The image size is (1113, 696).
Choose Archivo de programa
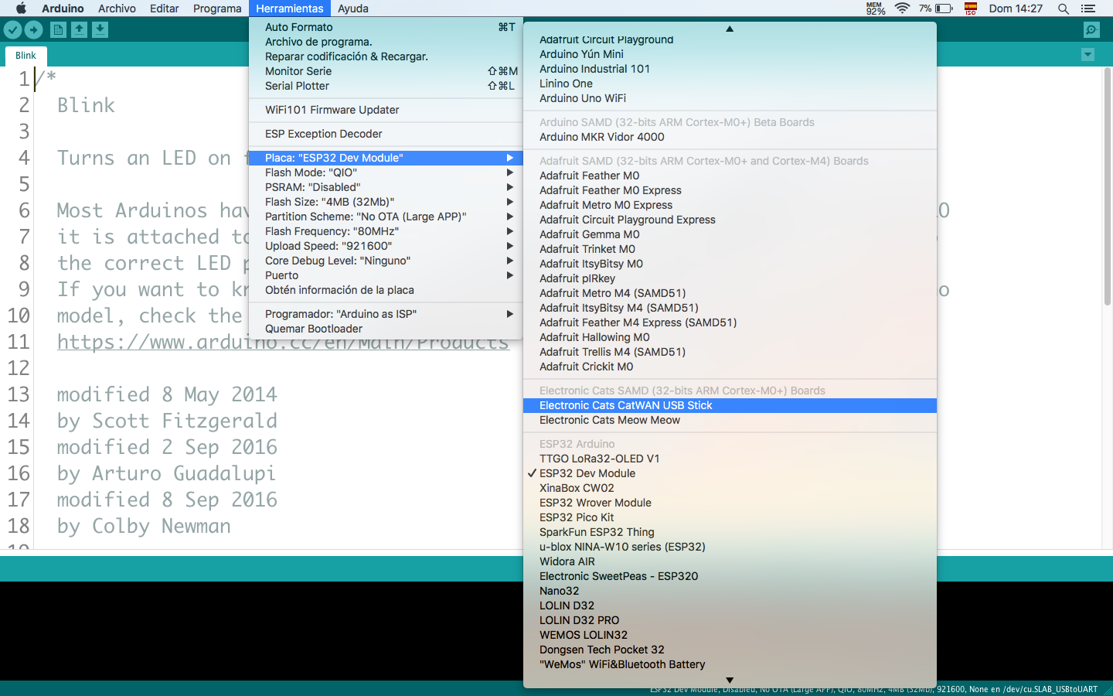coord(386,42)
